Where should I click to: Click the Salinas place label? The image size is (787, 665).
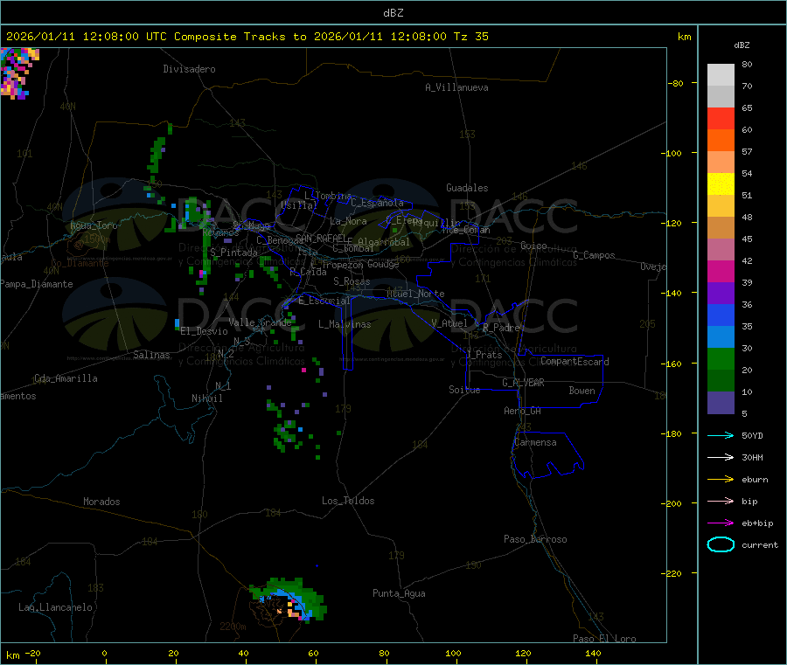click(x=151, y=355)
